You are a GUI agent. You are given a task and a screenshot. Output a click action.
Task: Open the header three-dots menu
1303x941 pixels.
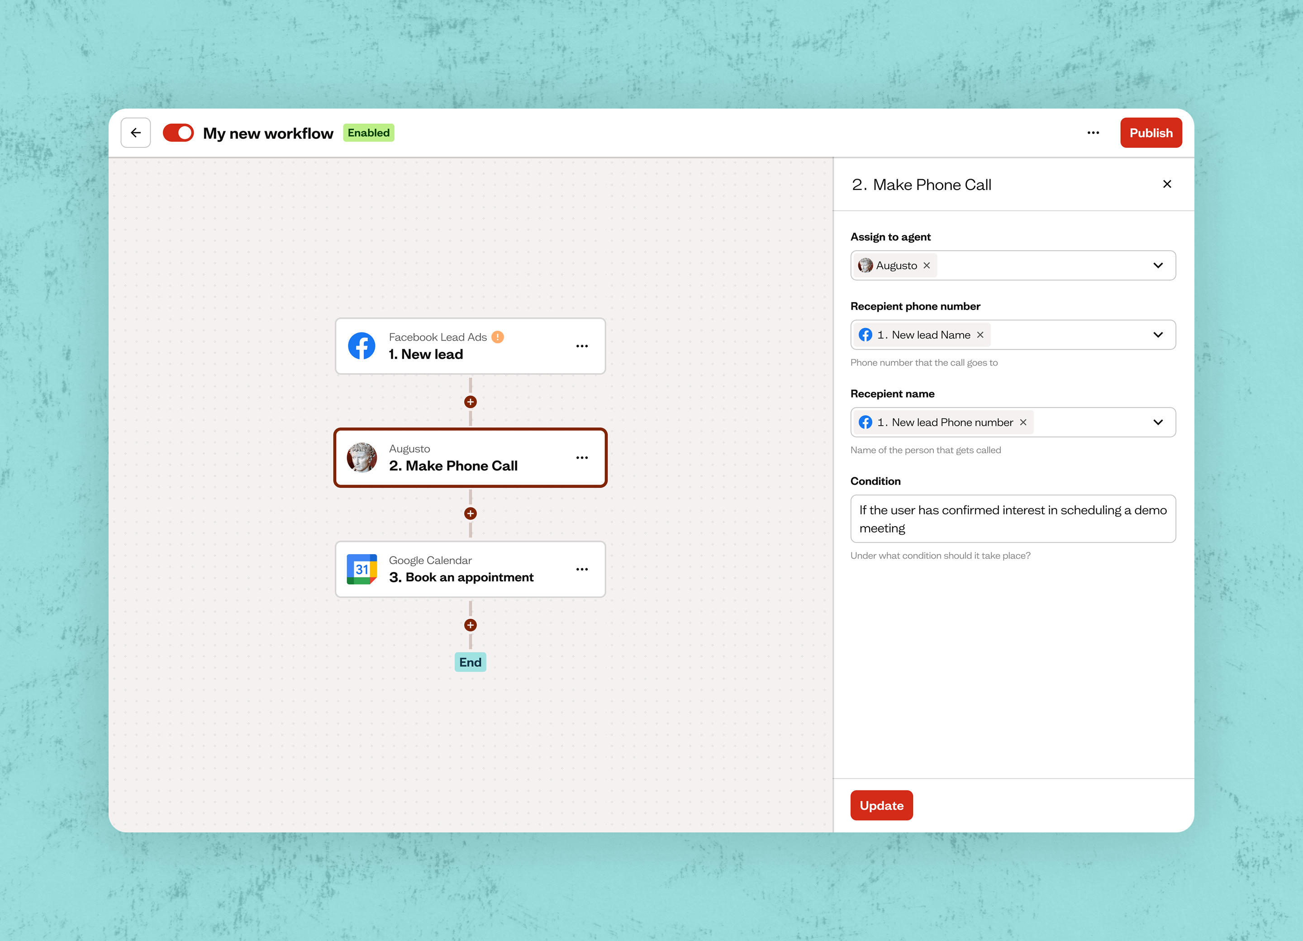[1093, 133]
